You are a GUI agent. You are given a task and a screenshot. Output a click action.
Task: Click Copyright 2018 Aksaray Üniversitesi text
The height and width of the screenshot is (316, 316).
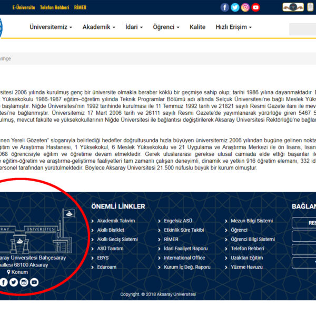click(x=158, y=294)
